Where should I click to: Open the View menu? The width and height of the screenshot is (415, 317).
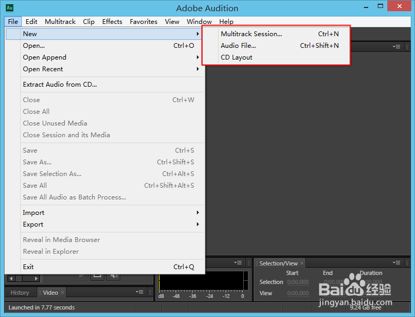click(x=172, y=22)
